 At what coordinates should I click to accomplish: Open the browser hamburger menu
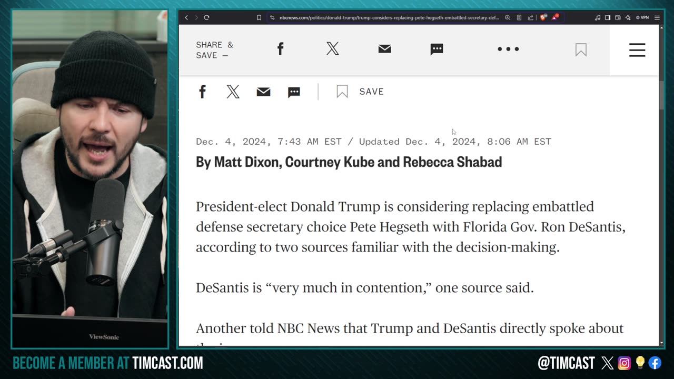(657, 17)
